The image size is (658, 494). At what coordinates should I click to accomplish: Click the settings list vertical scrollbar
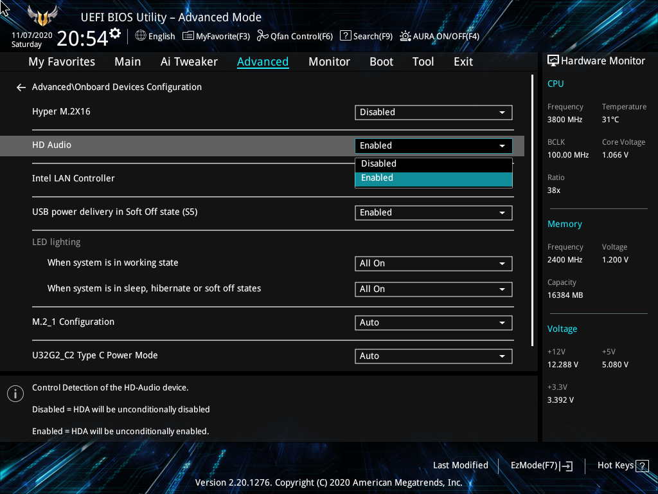532,210
